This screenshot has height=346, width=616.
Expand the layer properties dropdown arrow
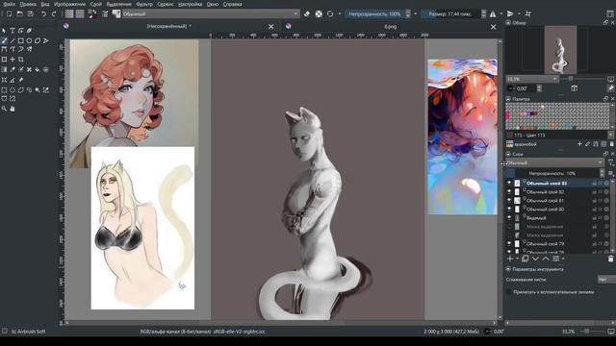click(x=563, y=259)
